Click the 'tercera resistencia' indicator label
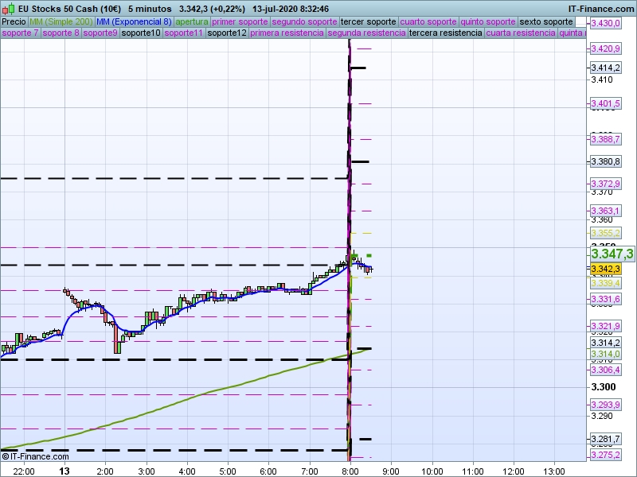This screenshot has width=637, height=477. coord(445,33)
